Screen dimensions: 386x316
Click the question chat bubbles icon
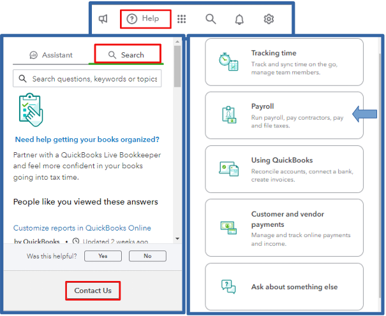tap(228, 287)
